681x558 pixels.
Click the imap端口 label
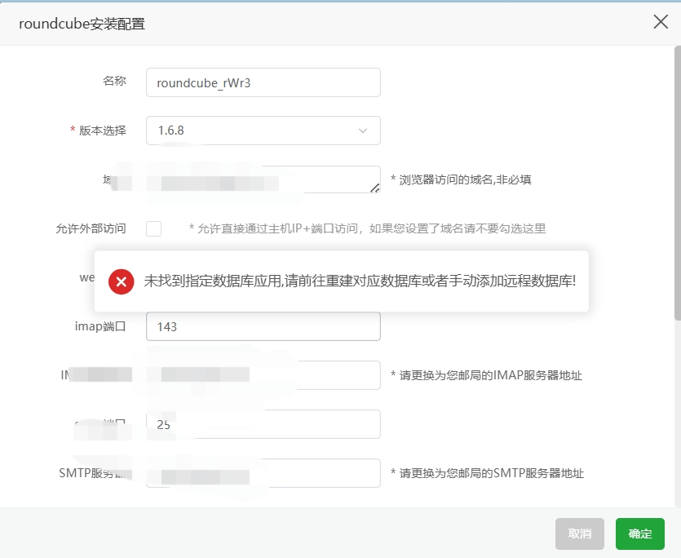point(100,326)
